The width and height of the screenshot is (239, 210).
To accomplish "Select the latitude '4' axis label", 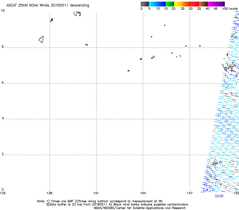I will (3, 118).
